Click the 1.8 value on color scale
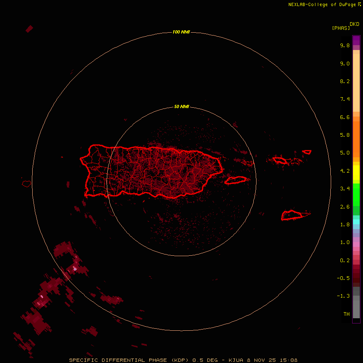Viewport: 363px width, 363px height. click(345, 225)
